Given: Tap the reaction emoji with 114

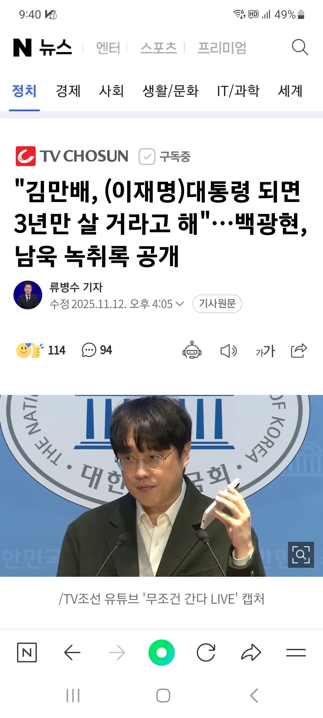Looking at the screenshot, I should [x=41, y=350].
